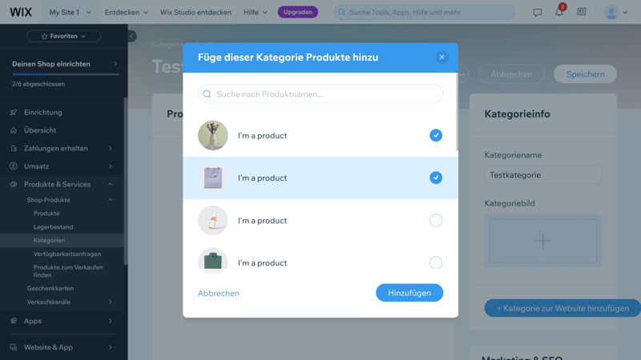Click the Einrichtung rocket icon
This screenshot has width=641, height=360.
coord(14,113)
